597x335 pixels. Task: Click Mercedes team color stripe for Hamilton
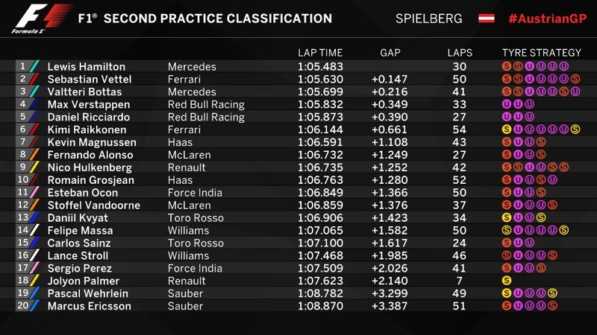(34, 66)
